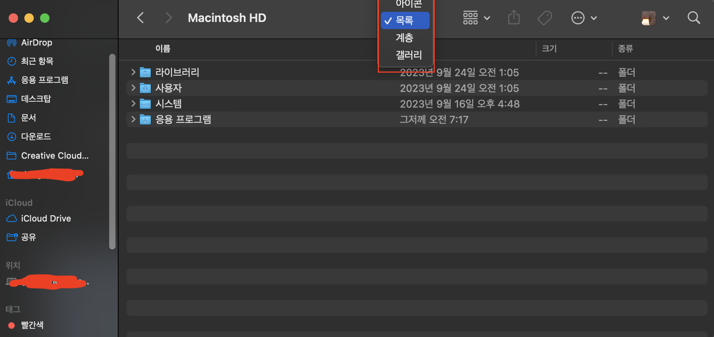The image size is (714, 337).
Task: Click the 시스템 folder name
Action: (x=168, y=104)
